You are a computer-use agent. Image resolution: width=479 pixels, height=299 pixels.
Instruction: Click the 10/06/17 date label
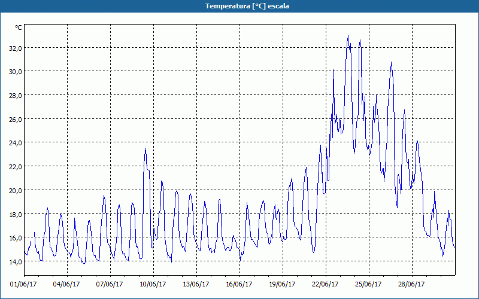[x=153, y=284]
